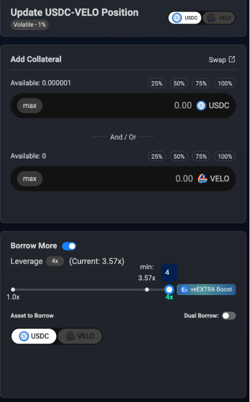250x402 pixels.
Task: Set USDC collateral to 100%
Action: [x=225, y=84]
